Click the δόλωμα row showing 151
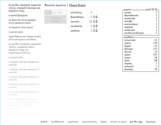 click(x=141, y=49)
